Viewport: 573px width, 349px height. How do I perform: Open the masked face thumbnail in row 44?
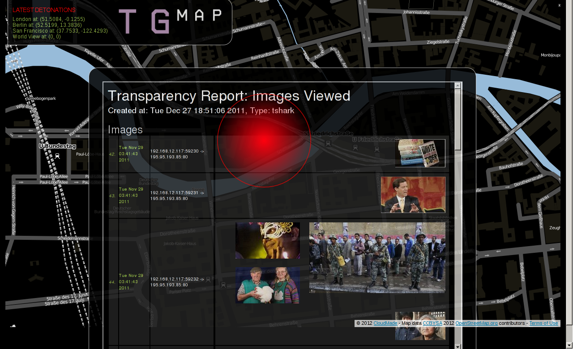point(268,240)
